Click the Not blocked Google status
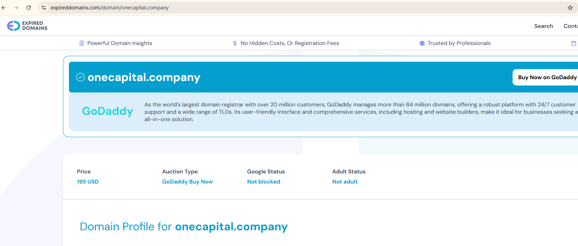The image size is (578, 246). [263, 182]
